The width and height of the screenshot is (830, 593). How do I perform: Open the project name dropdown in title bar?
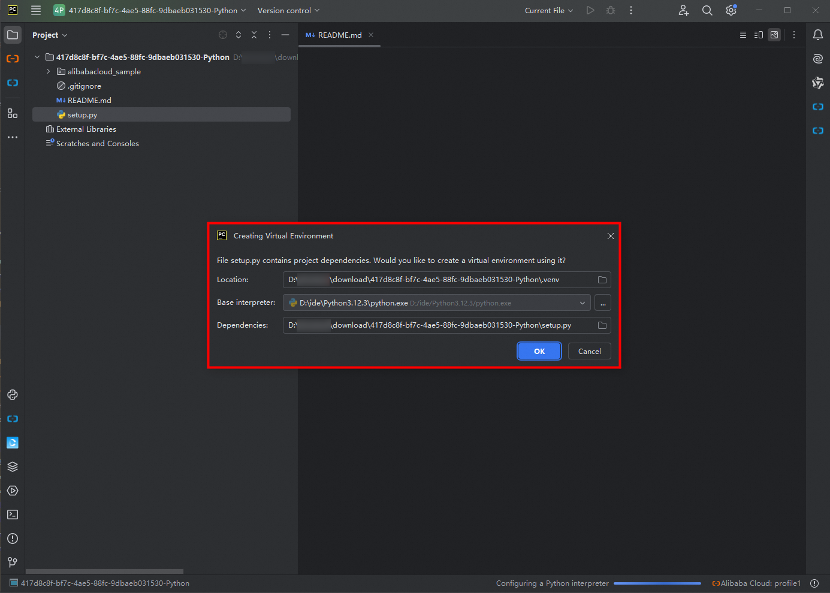tap(150, 10)
